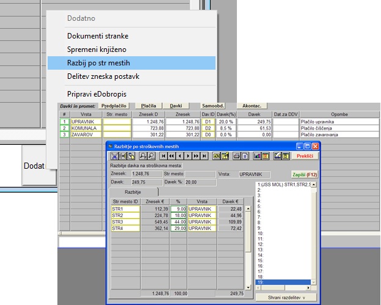The width and height of the screenshot is (381, 305).
Task: Select row number 1 in tax table
Action: [64, 122]
